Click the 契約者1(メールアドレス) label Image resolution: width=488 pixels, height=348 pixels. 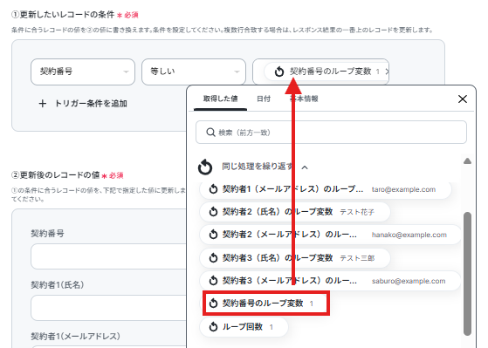(x=76, y=336)
